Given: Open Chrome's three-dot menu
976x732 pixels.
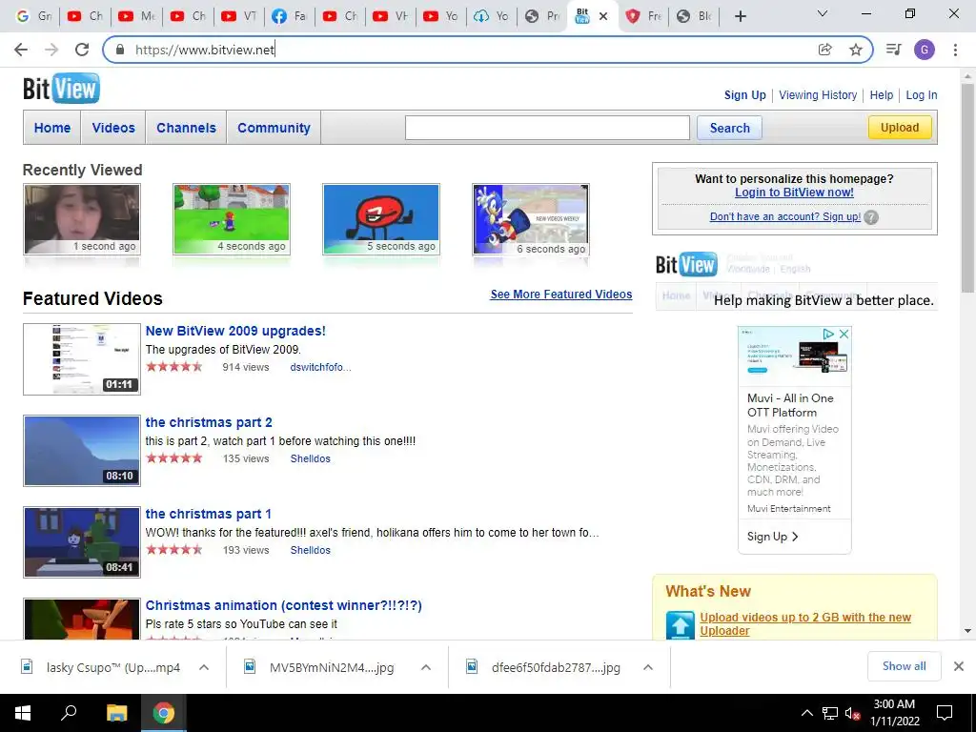Looking at the screenshot, I should coord(955,50).
